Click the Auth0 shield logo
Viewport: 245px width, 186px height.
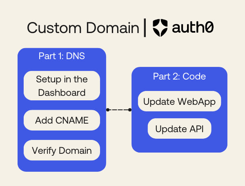160,27
